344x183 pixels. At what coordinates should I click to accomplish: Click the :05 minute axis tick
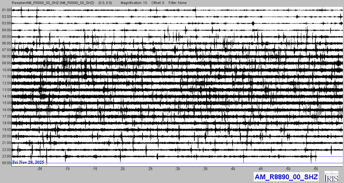click(x=40, y=169)
